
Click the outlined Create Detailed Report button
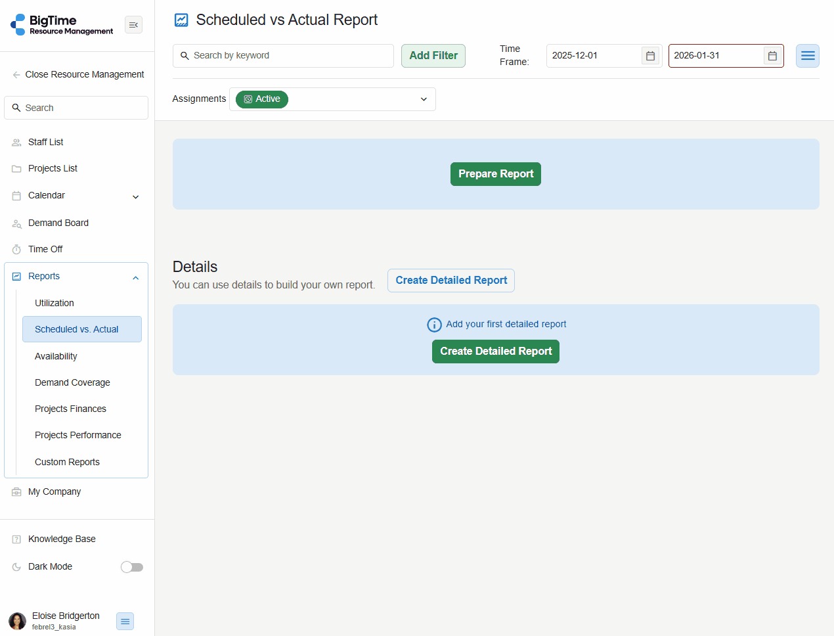[451, 281]
